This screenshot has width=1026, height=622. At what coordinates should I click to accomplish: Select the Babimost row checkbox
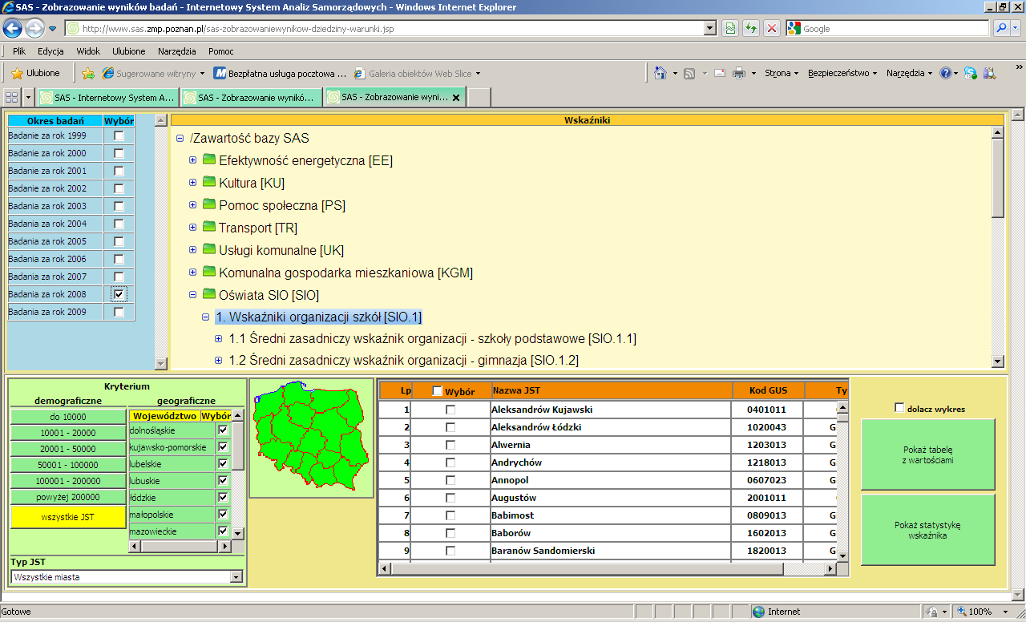(450, 515)
